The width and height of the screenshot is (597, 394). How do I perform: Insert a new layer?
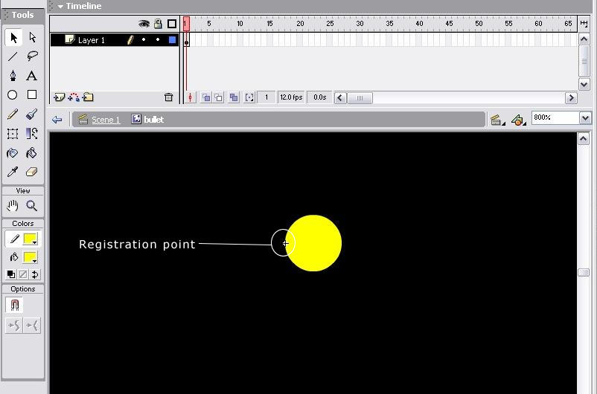[60, 97]
